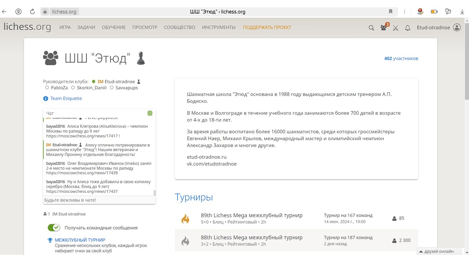Bookmark this page via bookmark icon
The image size is (469, 264).
[391, 12]
